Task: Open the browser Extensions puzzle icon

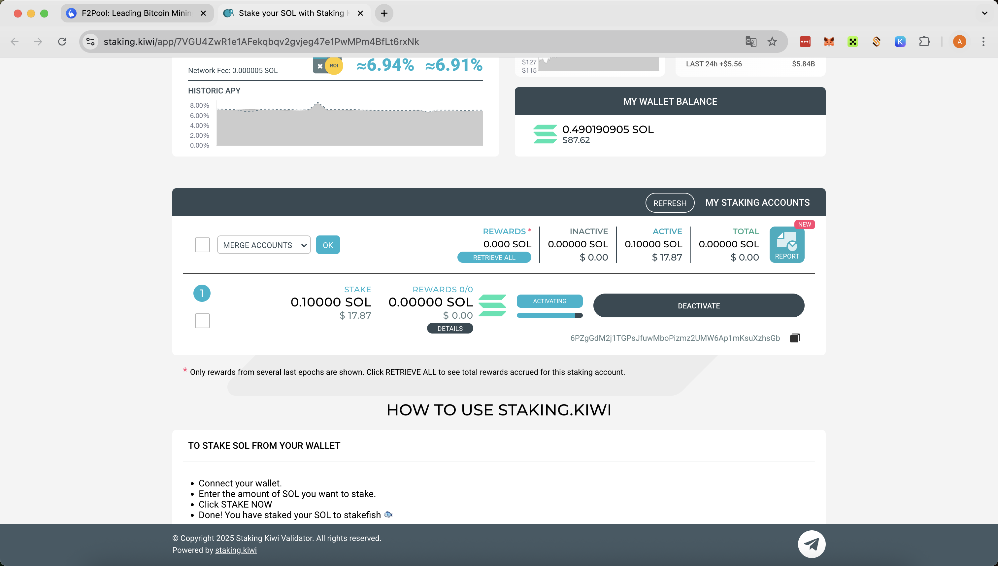Action: (x=924, y=42)
